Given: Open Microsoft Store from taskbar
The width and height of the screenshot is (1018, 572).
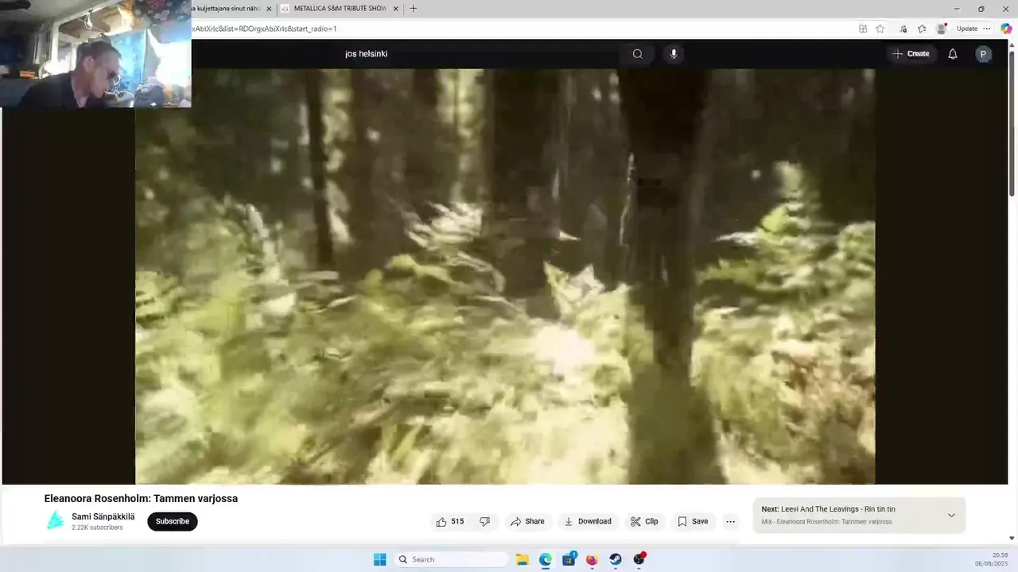Looking at the screenshot, I should [x=569, y=559].
